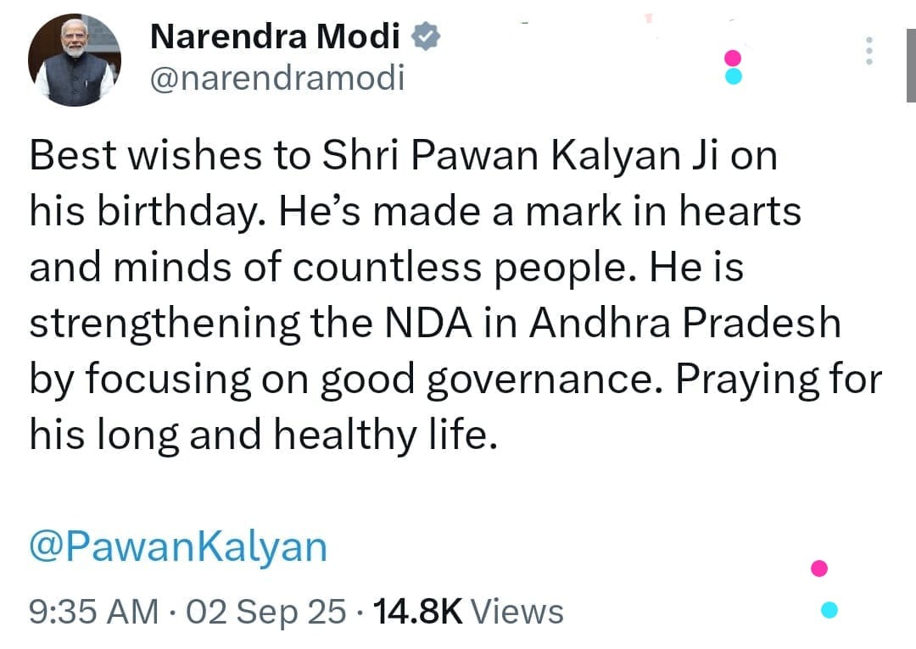Viewport: 916px width, 649px height.
Task: Click the cyan dot beside the more-options menu
Action: [x=734, y=76]
